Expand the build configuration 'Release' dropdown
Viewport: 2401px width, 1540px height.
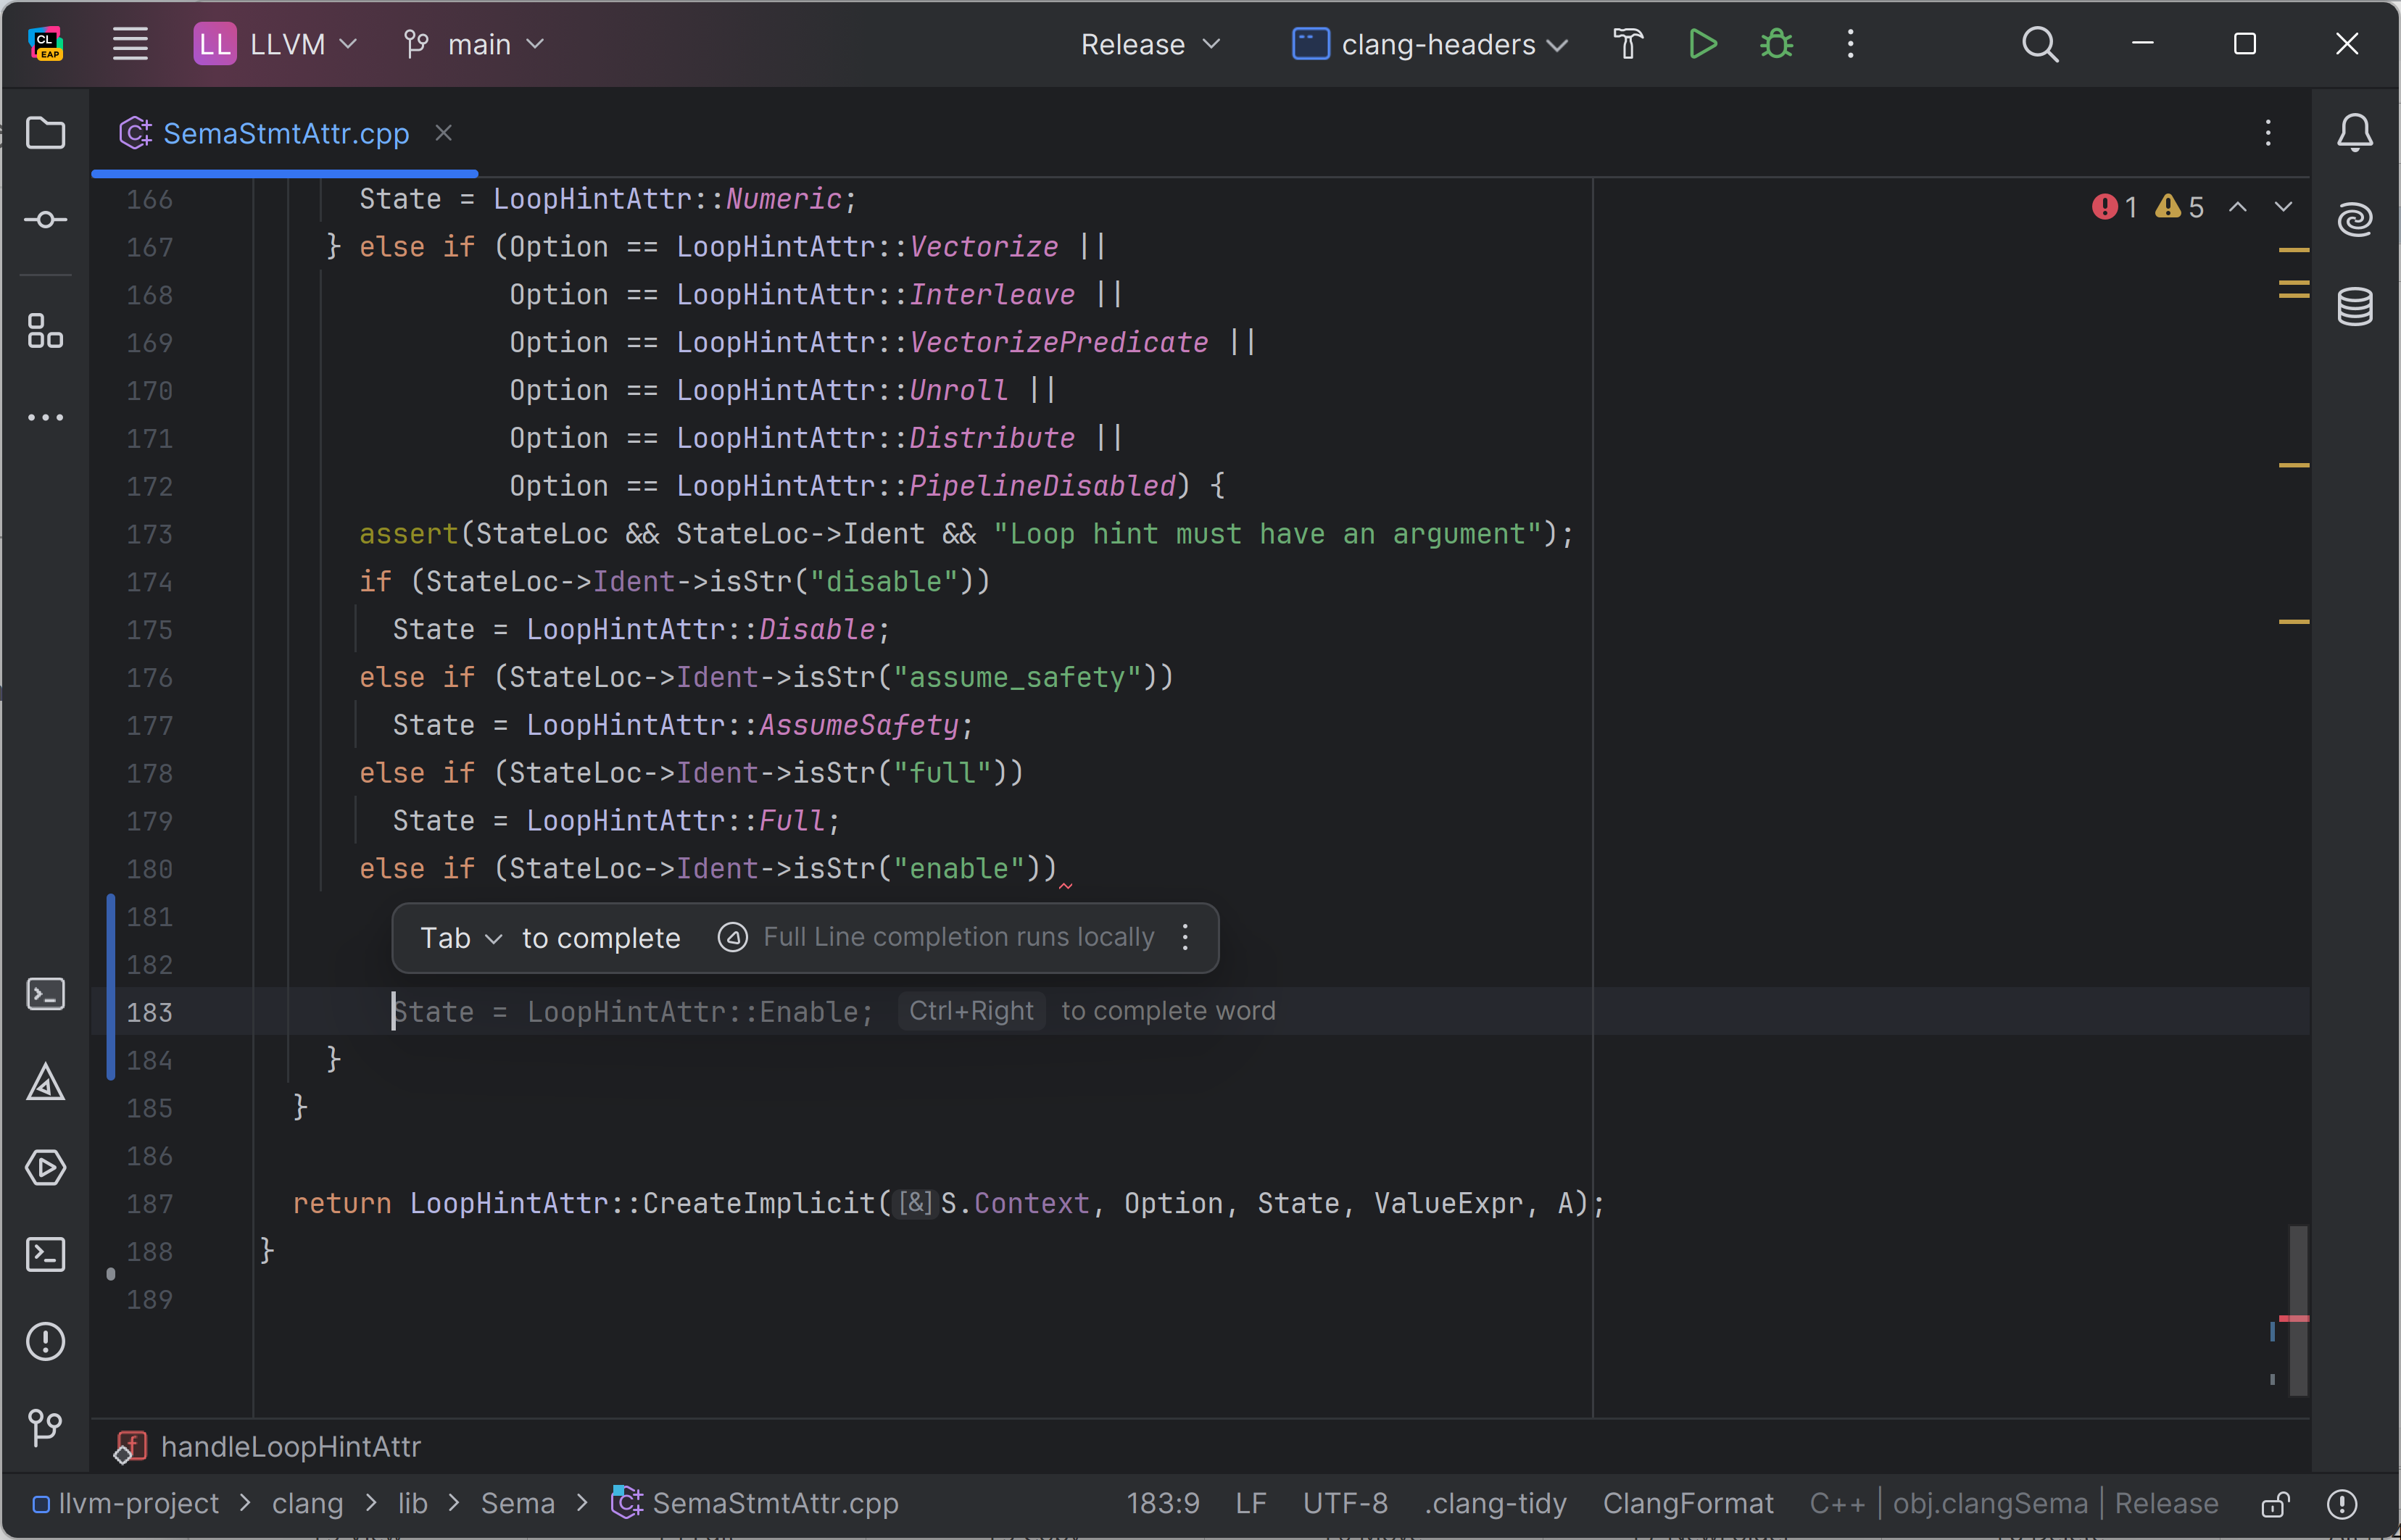pyautogui.click(x=1146, y=43)
